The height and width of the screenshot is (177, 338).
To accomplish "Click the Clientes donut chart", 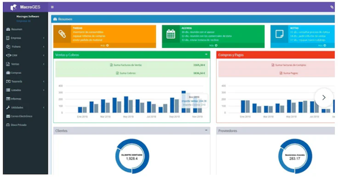I will click(132, 156).
